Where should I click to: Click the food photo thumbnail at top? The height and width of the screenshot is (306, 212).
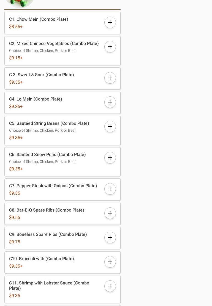coord(20,3)
